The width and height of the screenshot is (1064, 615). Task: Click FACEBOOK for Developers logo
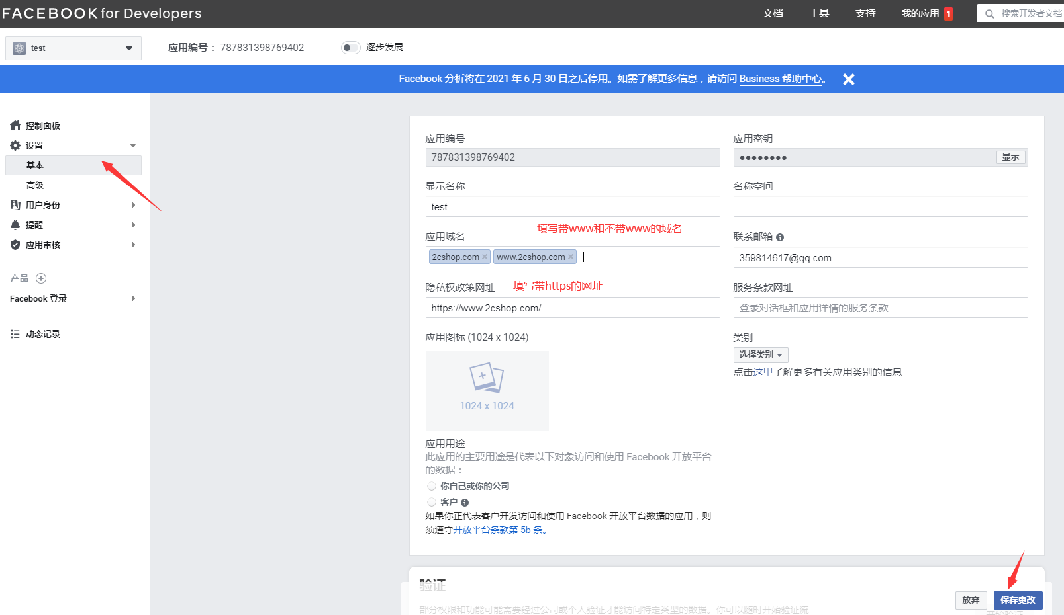tap(101, 13)
